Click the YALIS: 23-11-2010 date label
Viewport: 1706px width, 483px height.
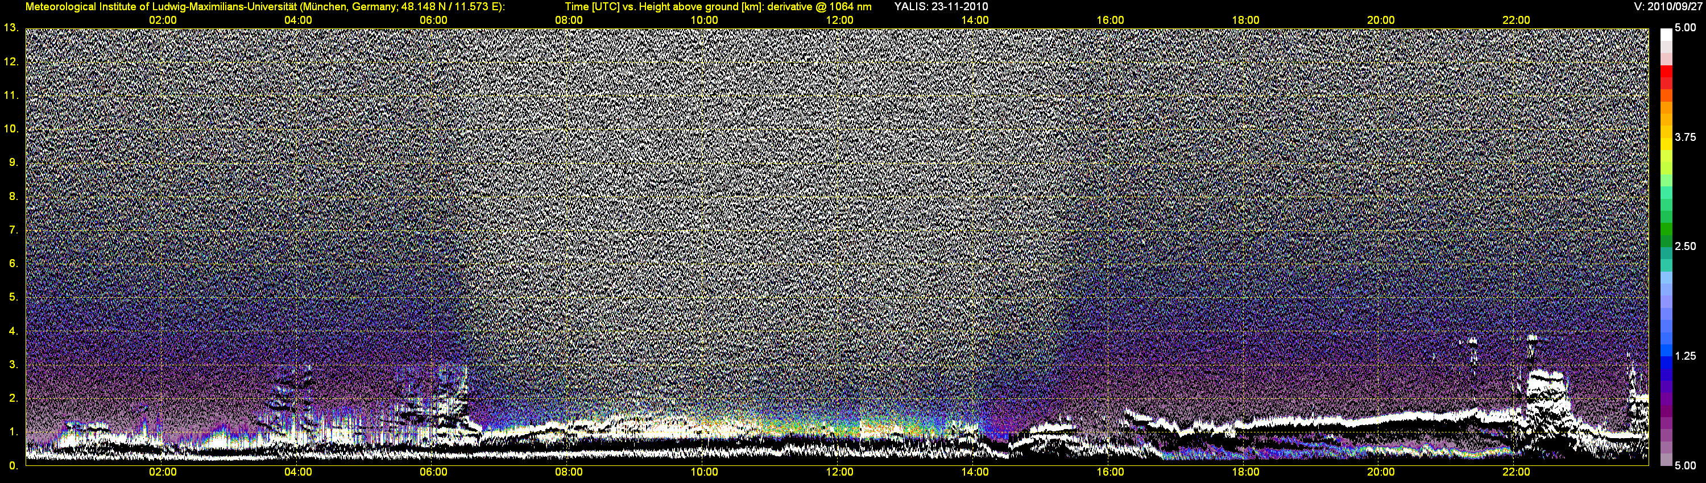click(941, 7)
